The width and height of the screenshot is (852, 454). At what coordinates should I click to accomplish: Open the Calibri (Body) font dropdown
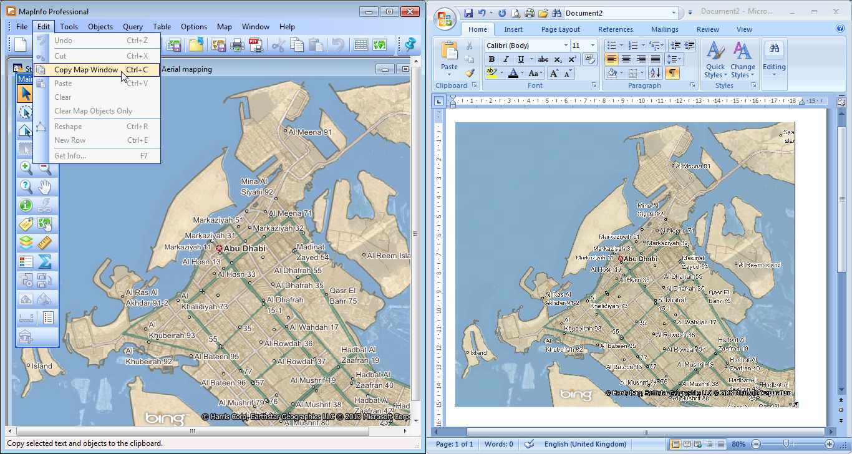point(566,46)
